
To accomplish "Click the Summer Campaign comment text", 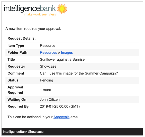I will 79,73.
